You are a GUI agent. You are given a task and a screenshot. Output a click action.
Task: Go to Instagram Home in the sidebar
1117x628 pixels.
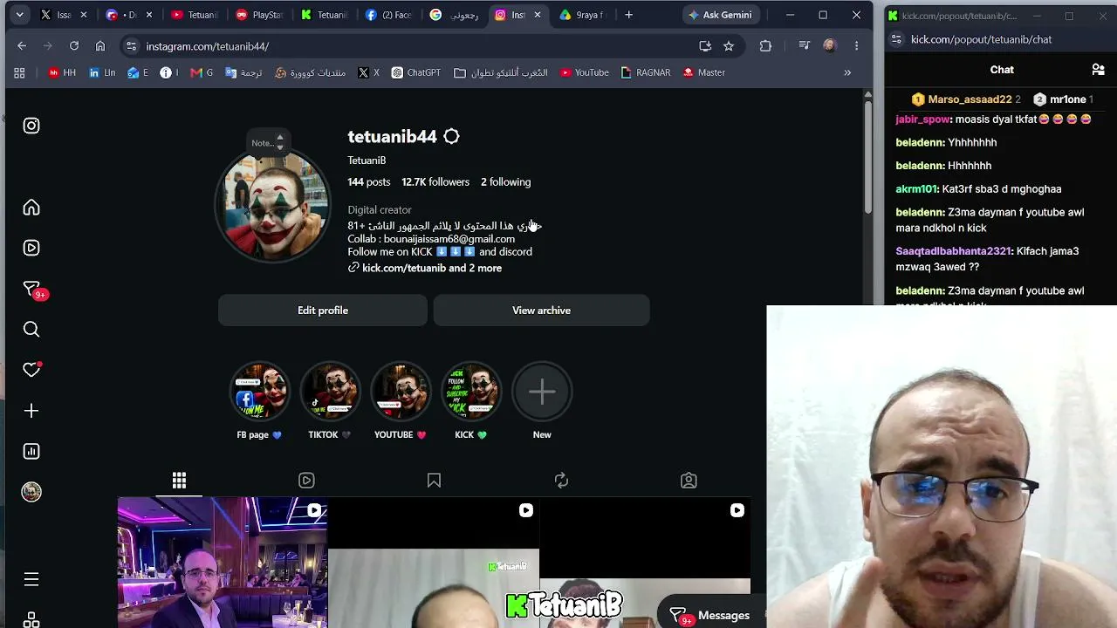pos(31,208)
